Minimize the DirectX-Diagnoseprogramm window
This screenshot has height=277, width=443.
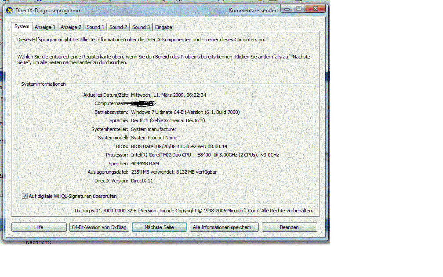(x=287, y=9)
